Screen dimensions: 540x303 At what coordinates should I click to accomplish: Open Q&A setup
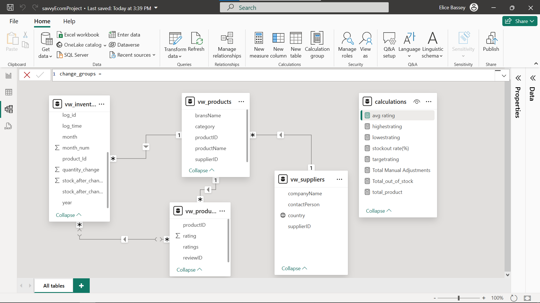(x=389, y=45)
